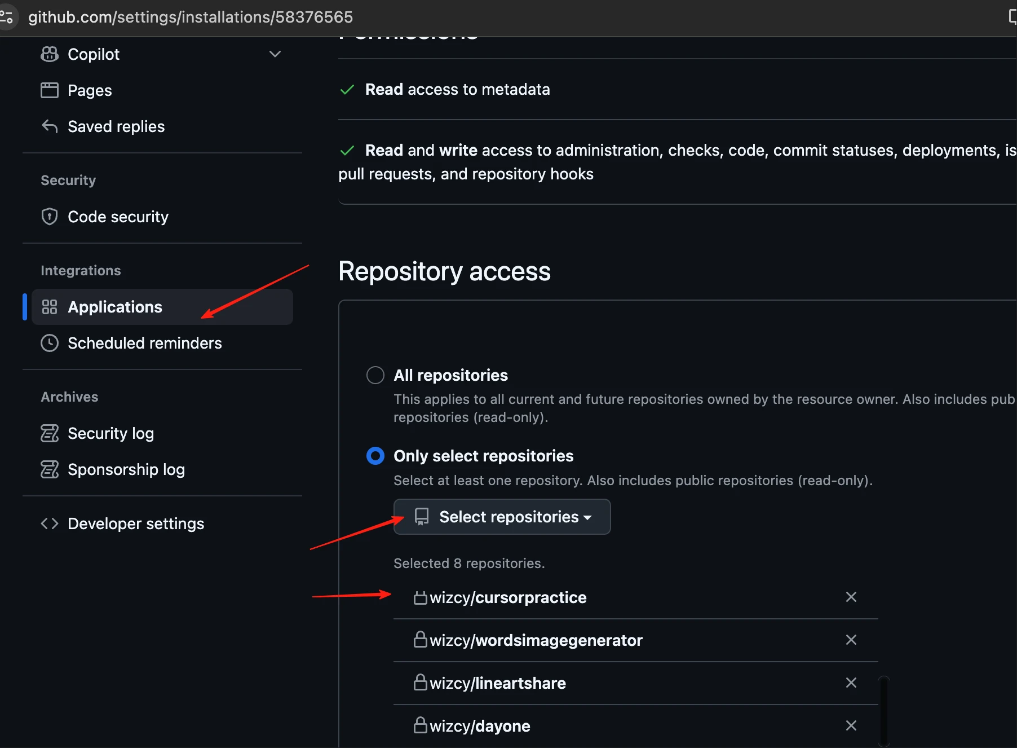The image size is (1017, 748).
Task: Click the Developer settings code icon
Action: point(50,523)
